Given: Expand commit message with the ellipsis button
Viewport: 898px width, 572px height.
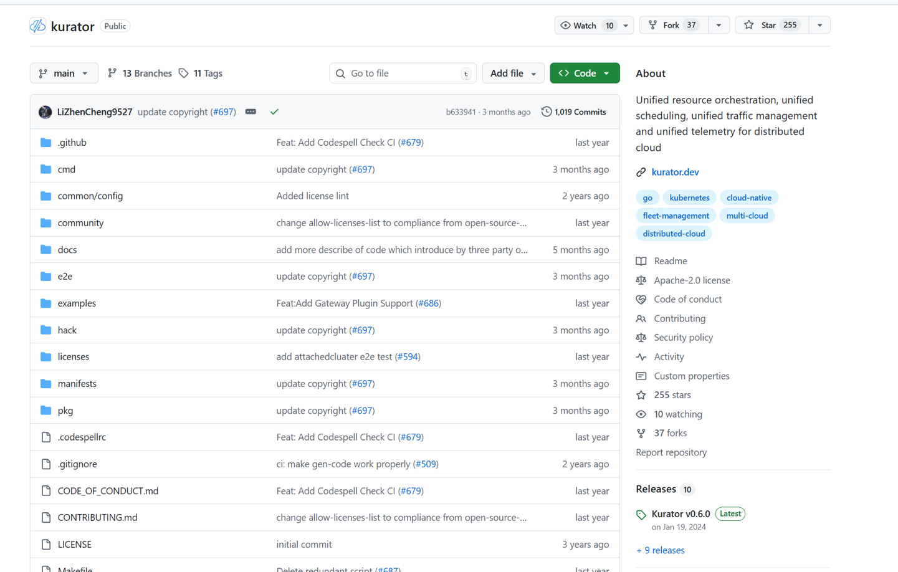Looking at the screenshot, I should coord(251,112).
